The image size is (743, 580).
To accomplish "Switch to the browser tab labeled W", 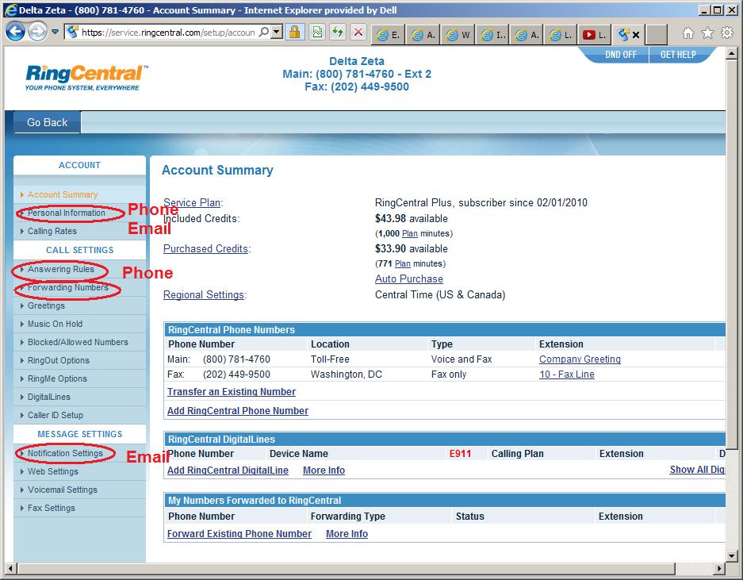I will (x=458, y=35).
